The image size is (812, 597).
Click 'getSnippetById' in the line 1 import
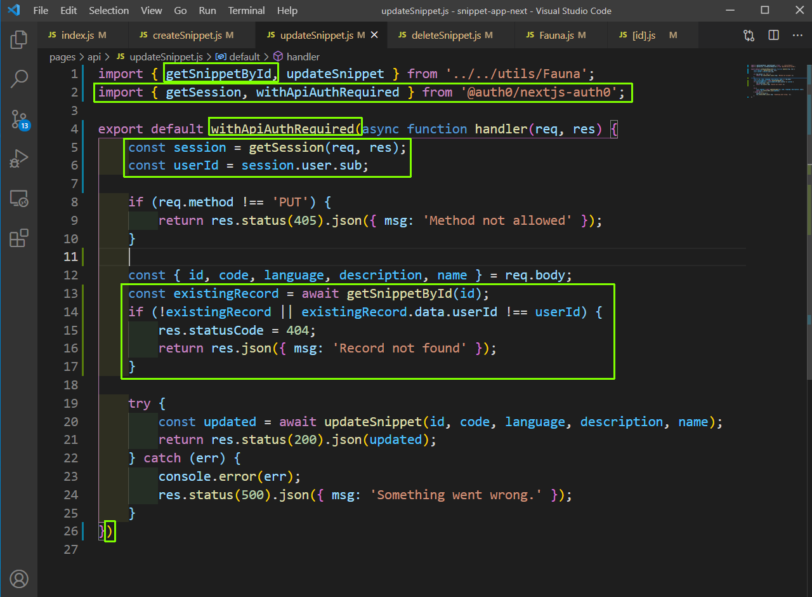click(218, 74)
